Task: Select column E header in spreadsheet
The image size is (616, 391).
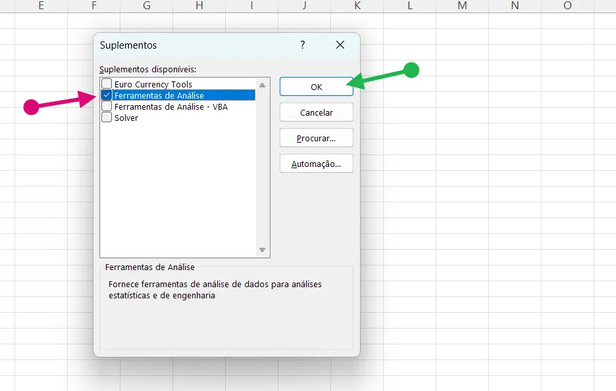Action: [x=41, y=6]
